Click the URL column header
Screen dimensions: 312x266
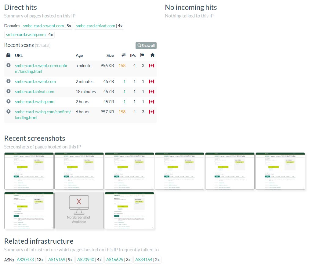point(19,55)
